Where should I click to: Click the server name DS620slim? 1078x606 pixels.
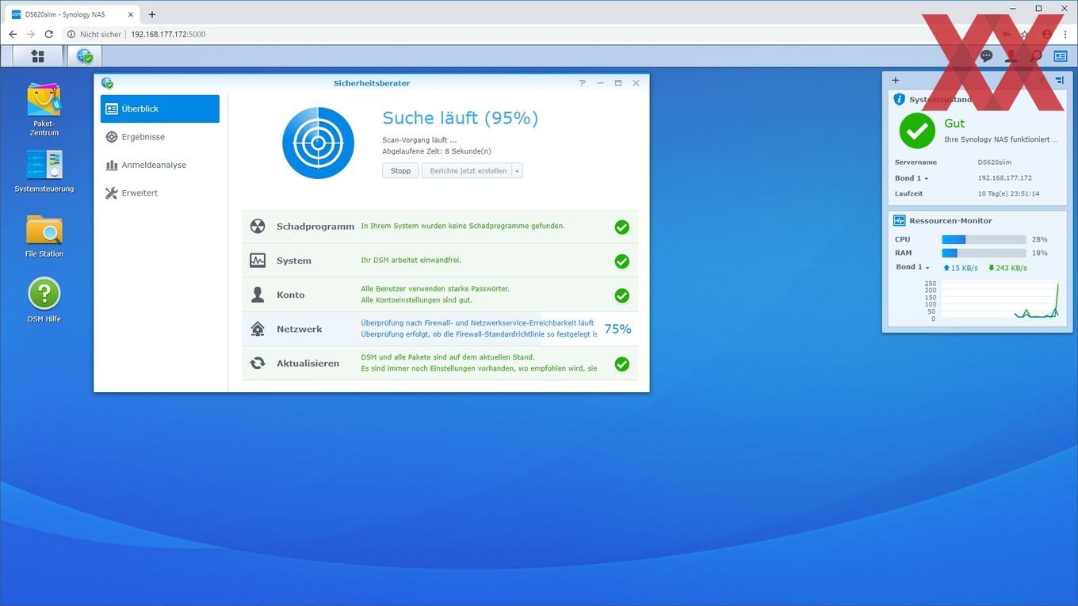(995, 162)
